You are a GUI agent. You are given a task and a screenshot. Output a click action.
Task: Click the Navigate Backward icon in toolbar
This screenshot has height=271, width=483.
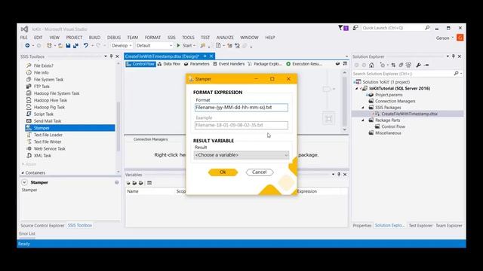click(27, 45)
